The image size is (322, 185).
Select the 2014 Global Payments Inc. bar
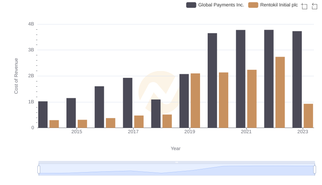point(43,114)
